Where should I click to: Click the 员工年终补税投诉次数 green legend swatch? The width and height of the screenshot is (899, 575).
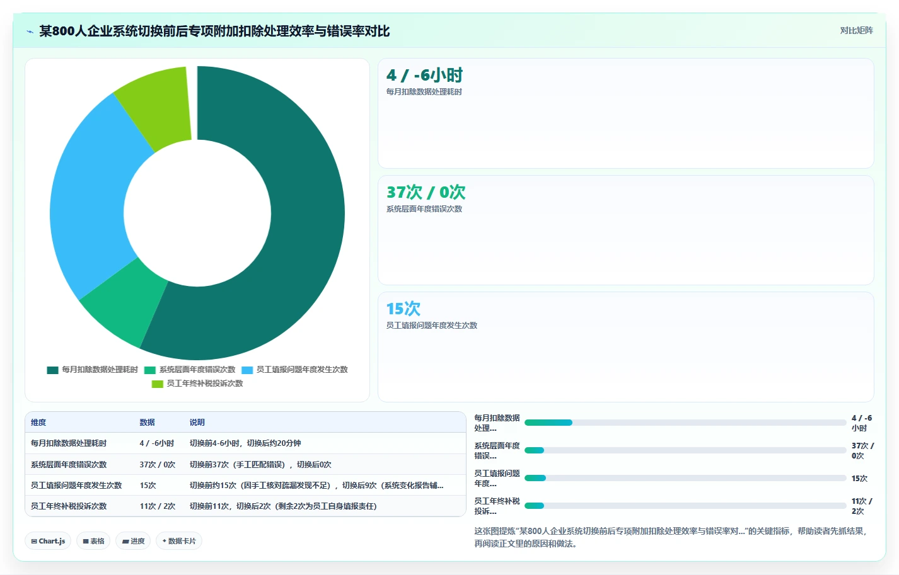click(x=158, y=384)
